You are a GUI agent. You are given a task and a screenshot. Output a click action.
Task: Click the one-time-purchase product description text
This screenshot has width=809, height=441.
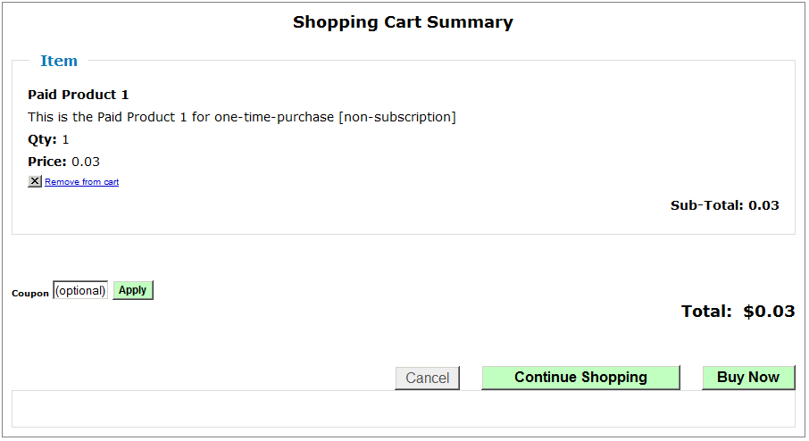coord(241,117)
